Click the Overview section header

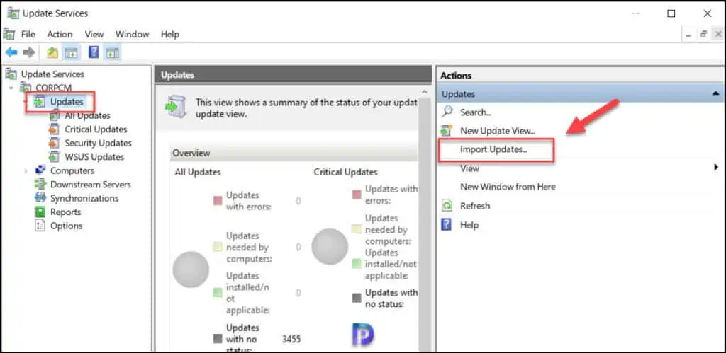(294, 153)
